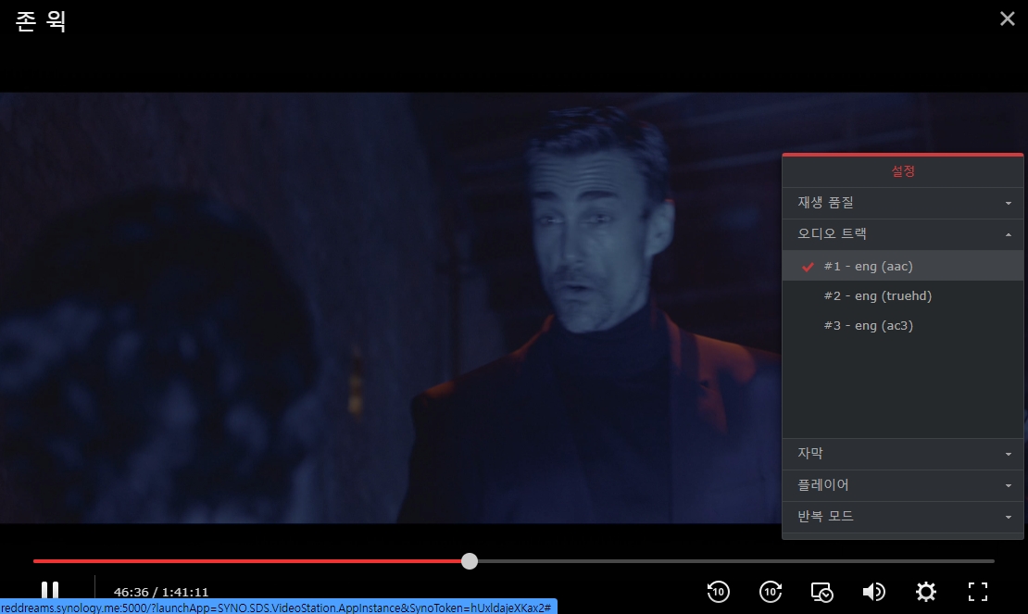The image size is (1028, 614).
Task: Switch to audio track #3 - eng (ac3)
Action: (903, 325)
